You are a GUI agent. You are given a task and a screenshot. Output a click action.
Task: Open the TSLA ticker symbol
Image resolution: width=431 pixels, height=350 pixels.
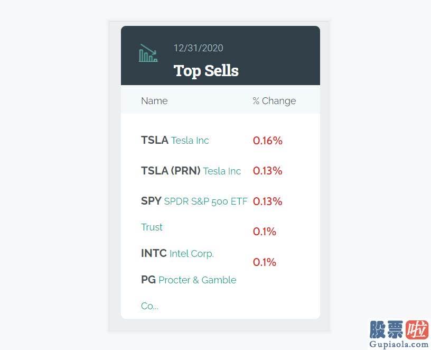[154, 140]
